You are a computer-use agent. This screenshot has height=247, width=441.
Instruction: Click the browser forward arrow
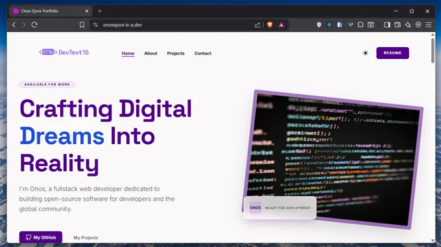[24, 25]
